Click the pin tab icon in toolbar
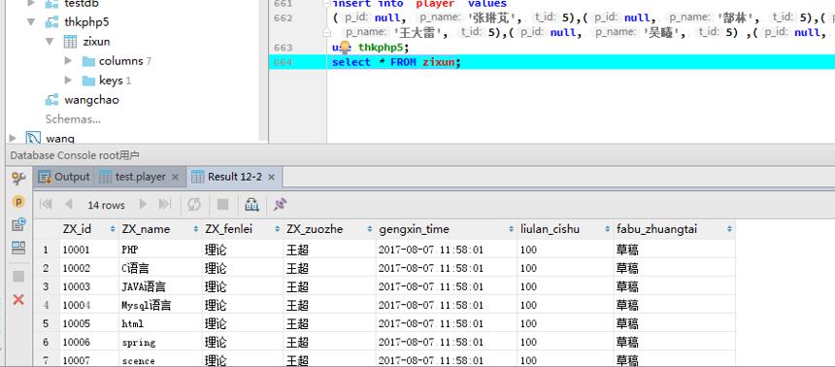 (x=280, y=204)
